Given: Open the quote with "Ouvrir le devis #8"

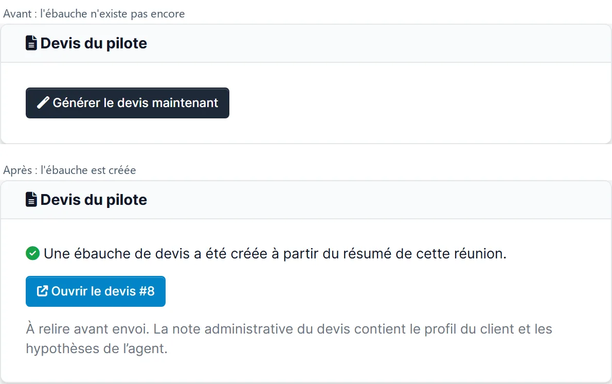Looking at the screenshot, I should pyautogui.click(x=96, y=291).
